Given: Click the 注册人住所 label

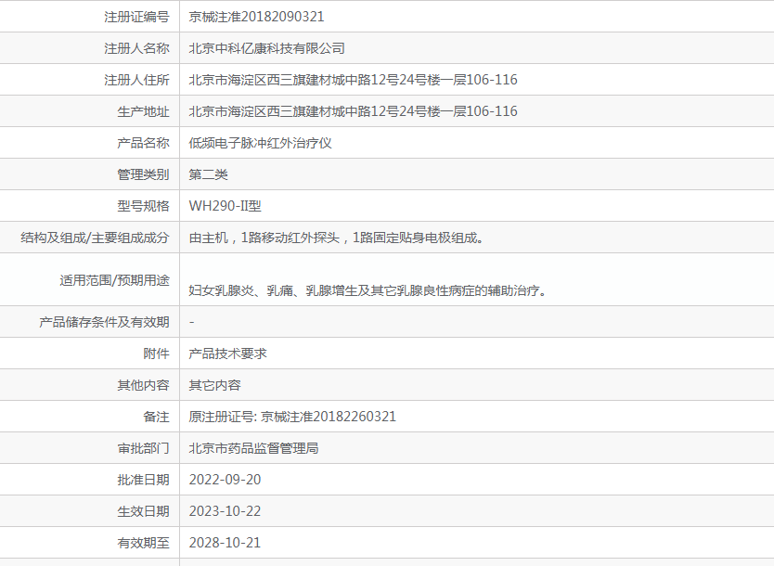Looking at the screenshot, I should pos(136,80).
